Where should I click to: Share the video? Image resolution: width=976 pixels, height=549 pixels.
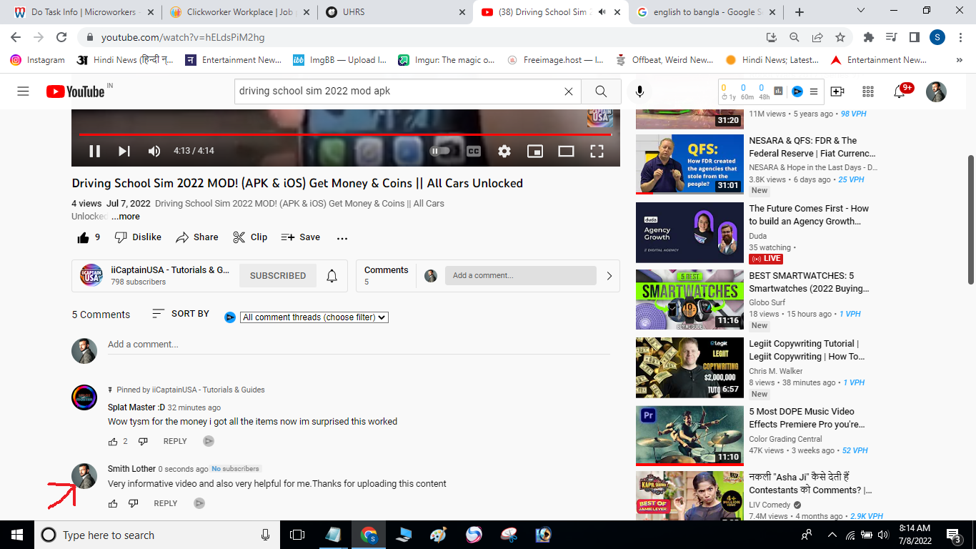(x=197, y=237)
